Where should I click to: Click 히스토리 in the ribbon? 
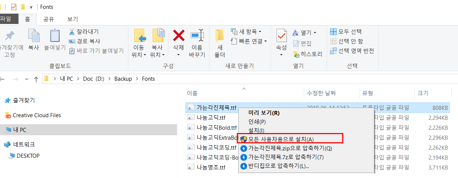pyautogui.click(x=308, y=54)
